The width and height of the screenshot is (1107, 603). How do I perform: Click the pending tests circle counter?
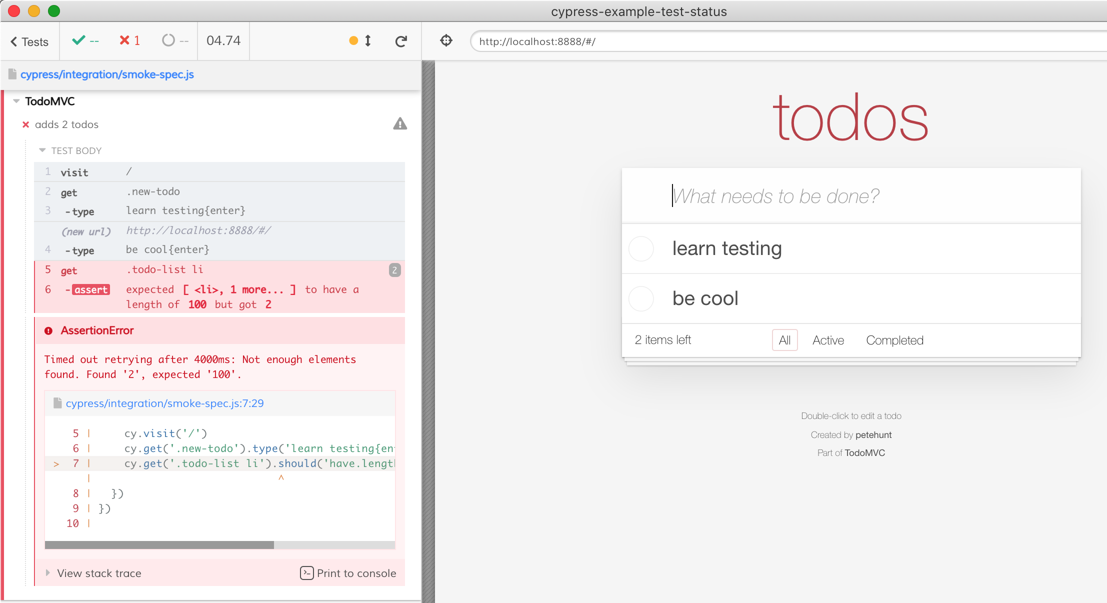point(175,40)
